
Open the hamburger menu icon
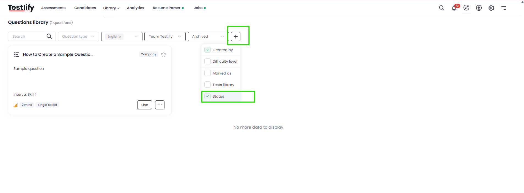click(504, 8)
